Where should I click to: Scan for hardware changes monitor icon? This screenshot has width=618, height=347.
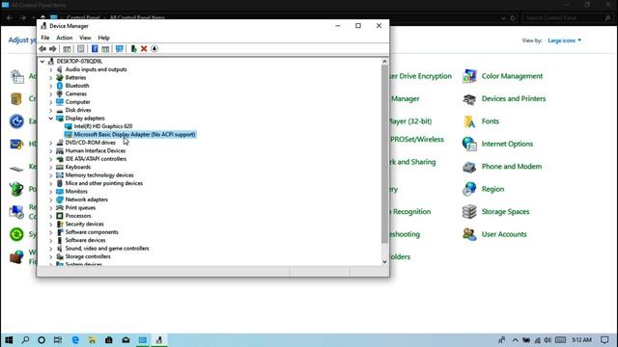click(x=120, y=49)
